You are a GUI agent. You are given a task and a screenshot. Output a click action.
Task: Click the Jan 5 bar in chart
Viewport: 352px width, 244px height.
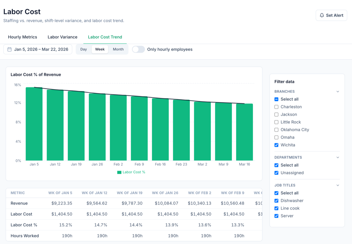(34, 124)
